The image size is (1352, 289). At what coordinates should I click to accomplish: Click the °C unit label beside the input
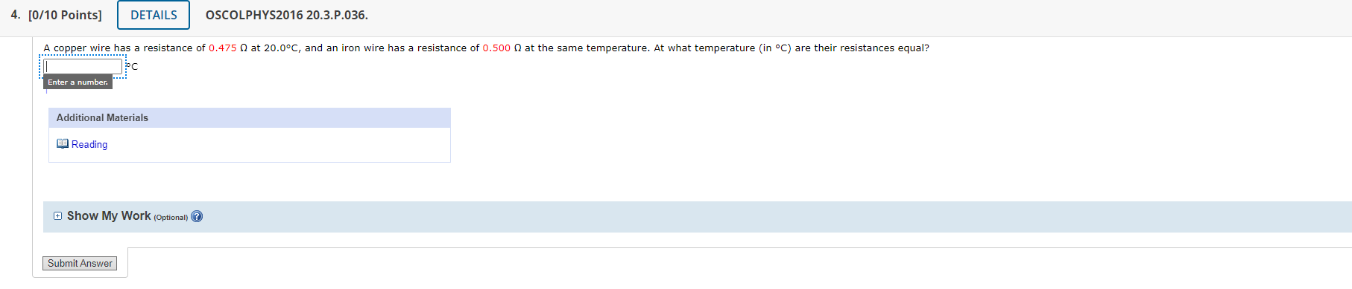pyautogui.click(x=132, y=67)
